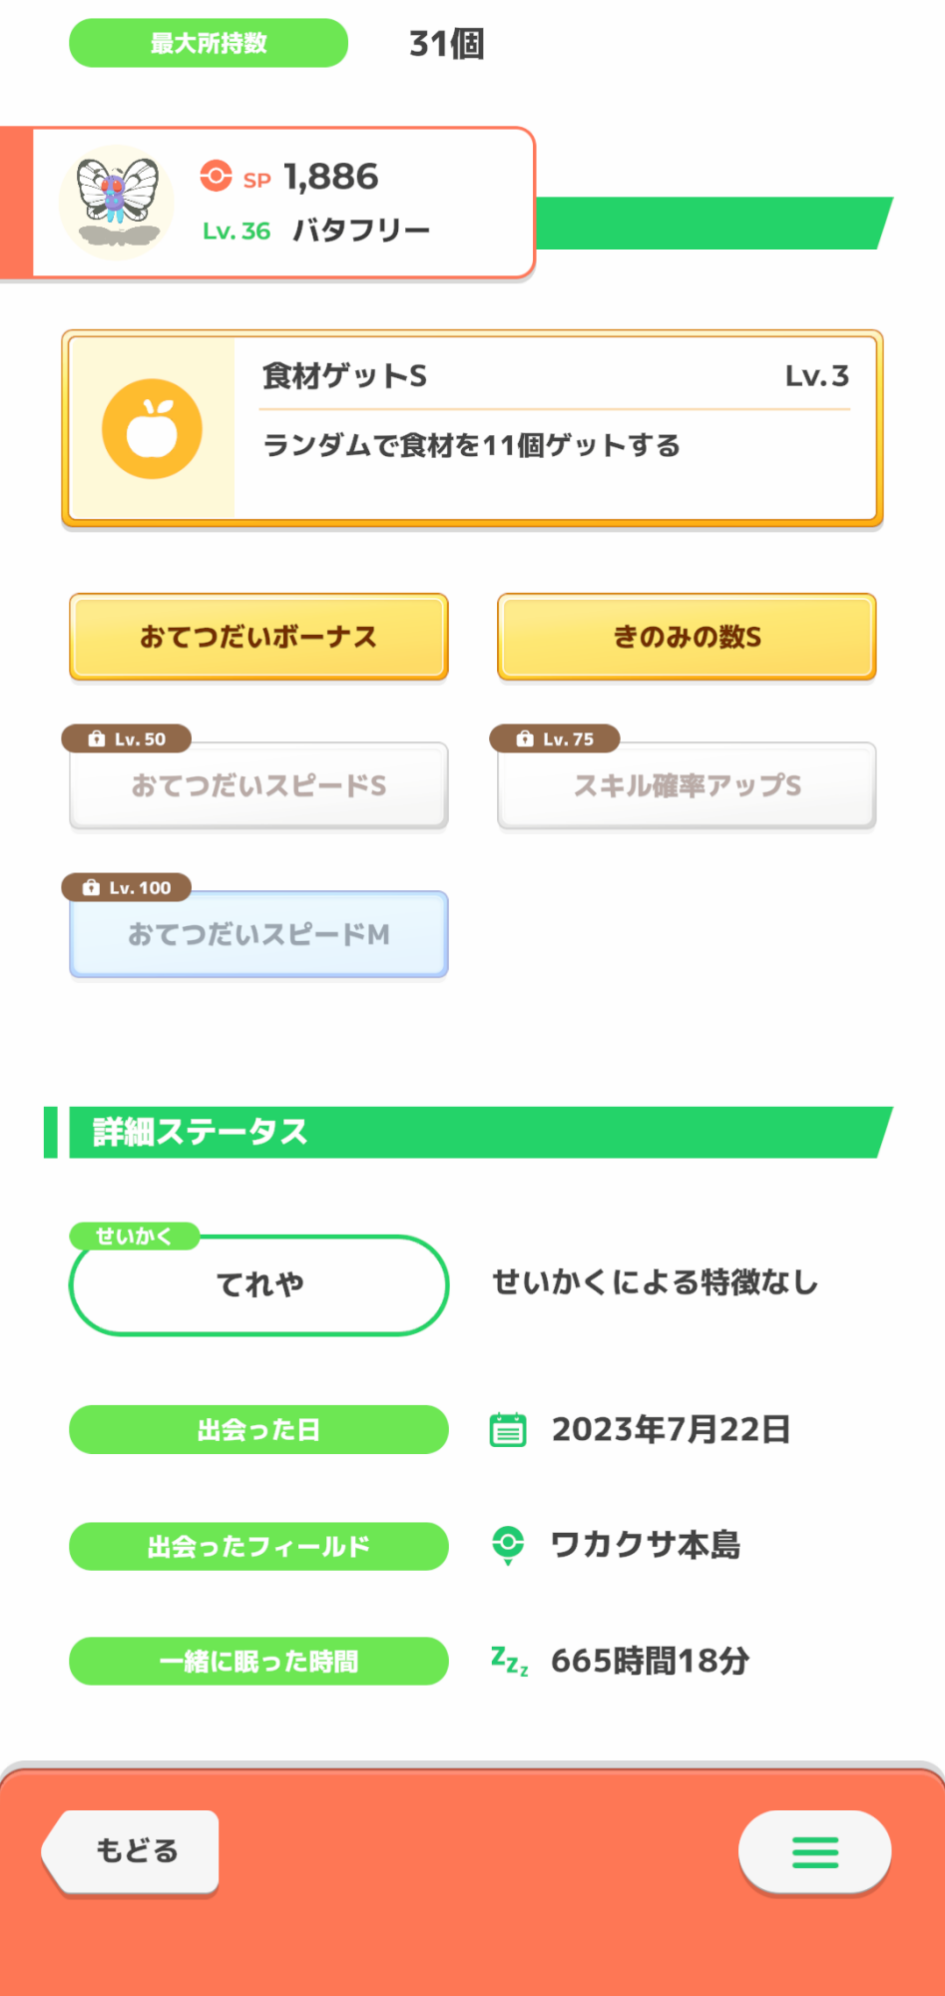Click the SP Poké Ball icon
Image resolution: width=945 pixels, height=1996 pixels.
coord(216,176)
